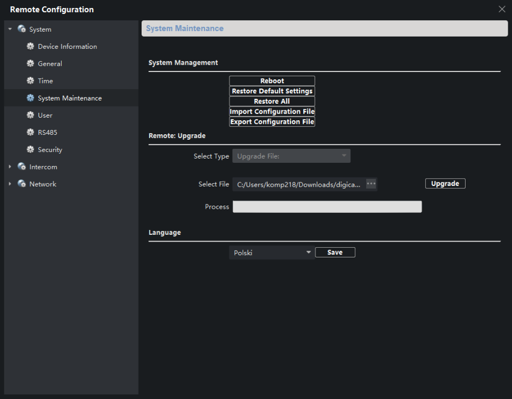Click Restore Default Settings button
Screen dimensions: 512x399
tap(272, 91)
